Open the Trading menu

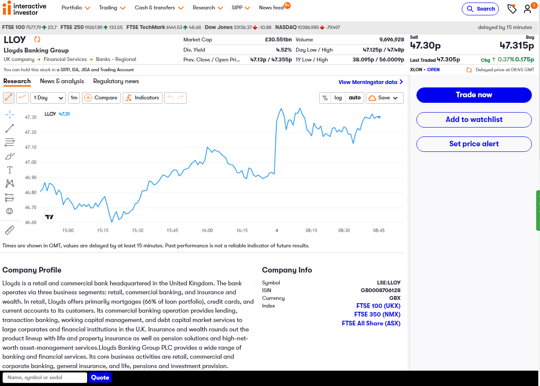(112, 8)
